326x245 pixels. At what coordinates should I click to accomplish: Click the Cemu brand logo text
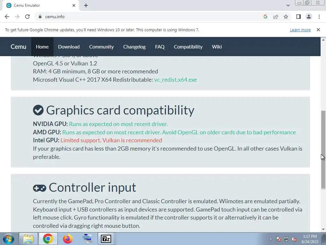[x=18, y=47]
